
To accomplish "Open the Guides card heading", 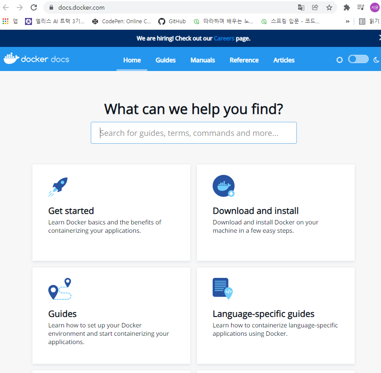I will 62,314.
